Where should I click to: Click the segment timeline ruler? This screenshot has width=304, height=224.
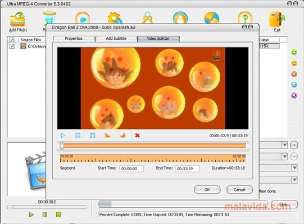coord(153,158)
